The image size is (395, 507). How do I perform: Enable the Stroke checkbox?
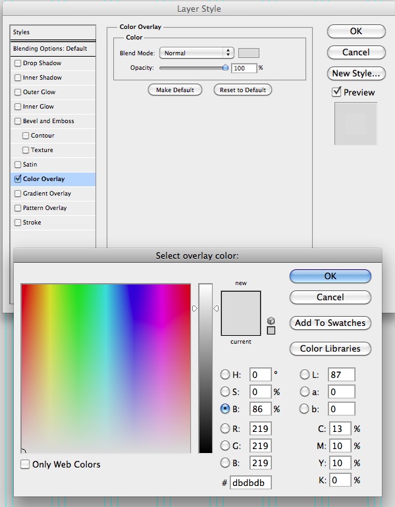[18, 223]
